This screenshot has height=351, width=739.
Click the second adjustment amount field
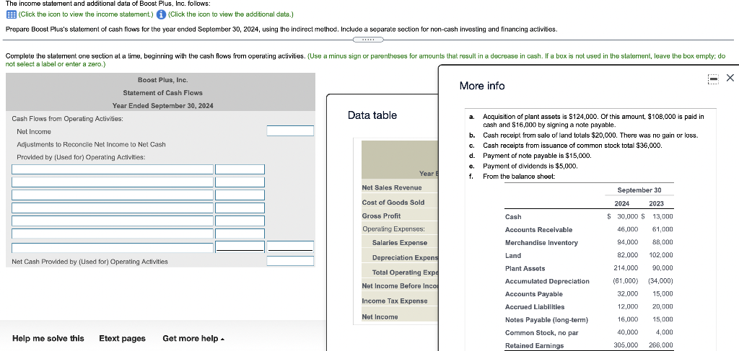[x=240, y=182]
